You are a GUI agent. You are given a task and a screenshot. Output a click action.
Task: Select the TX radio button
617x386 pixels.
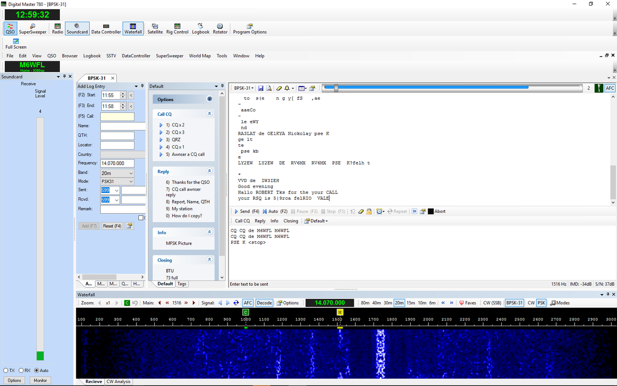pyautogui.click(x=6, y=371)
